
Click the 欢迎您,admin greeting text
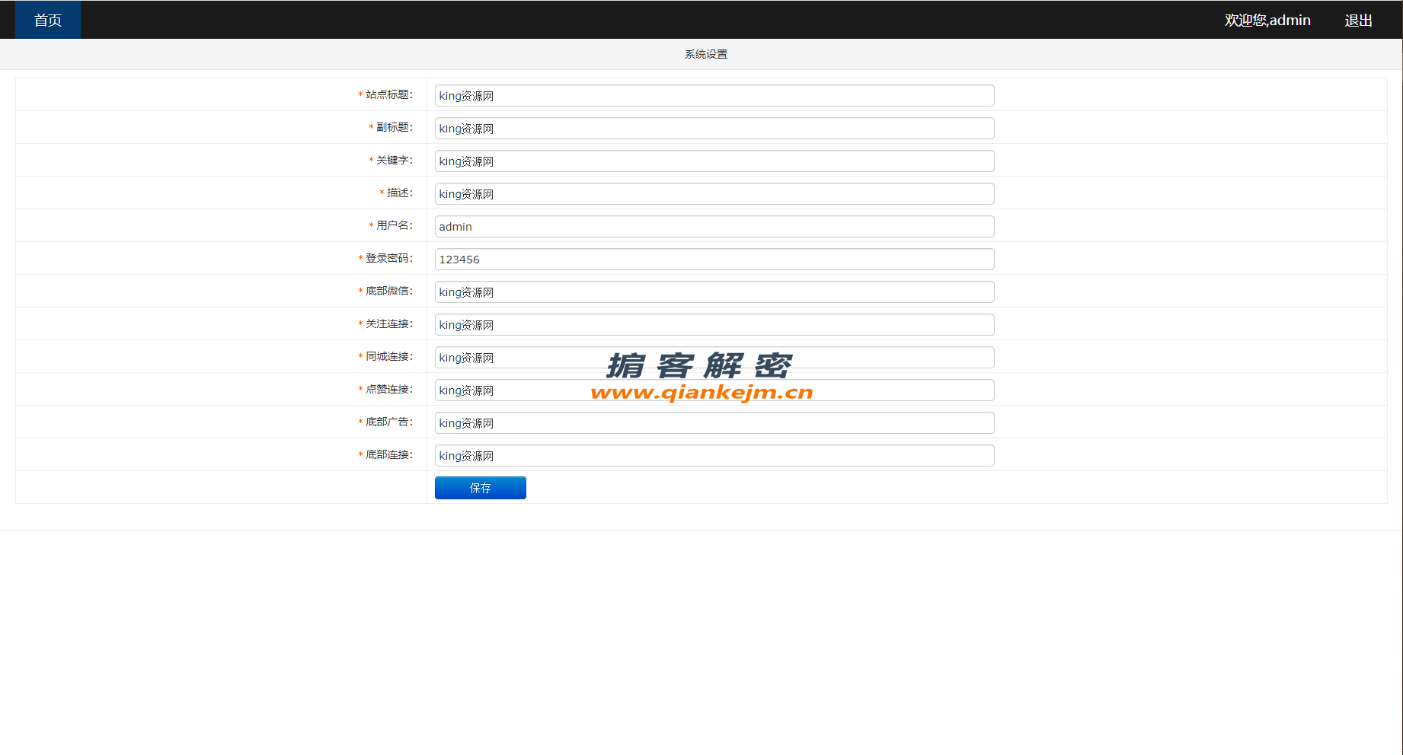(x=1267, y=21)
